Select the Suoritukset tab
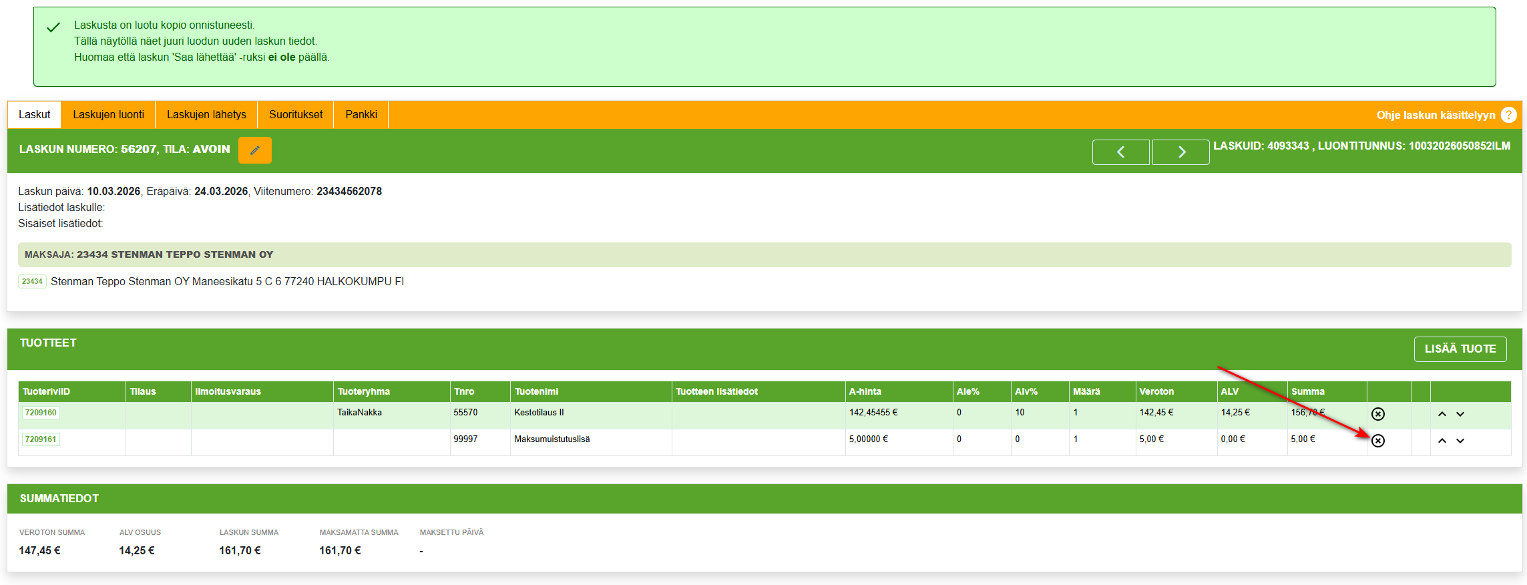Image resolution: width=1527 pixels, height=585 pixels. (296, 115)
